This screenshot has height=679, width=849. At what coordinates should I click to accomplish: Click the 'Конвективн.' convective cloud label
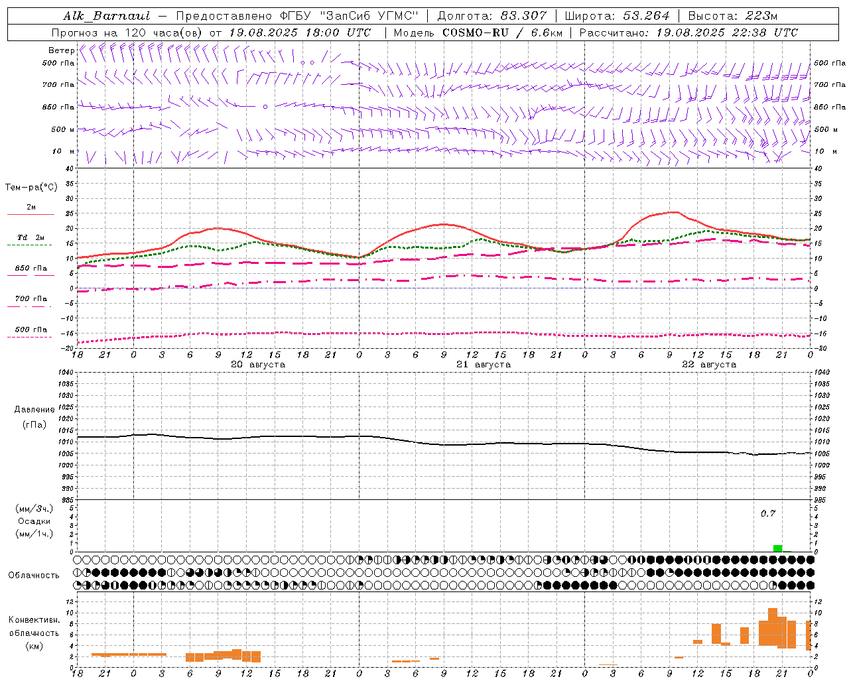click(34, 620)
